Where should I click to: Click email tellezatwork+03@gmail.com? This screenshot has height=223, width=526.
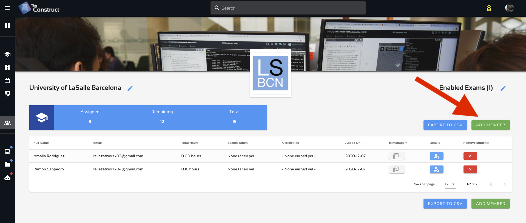(x=118, y=156)
